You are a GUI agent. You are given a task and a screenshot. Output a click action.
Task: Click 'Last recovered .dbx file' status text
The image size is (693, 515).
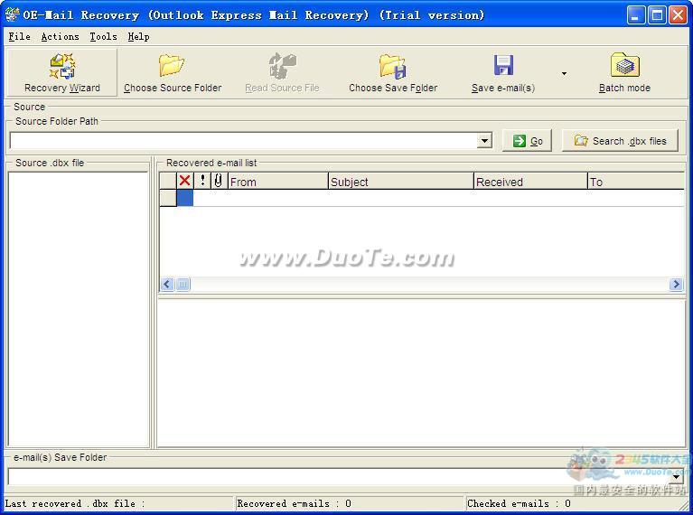click(75, 503)
